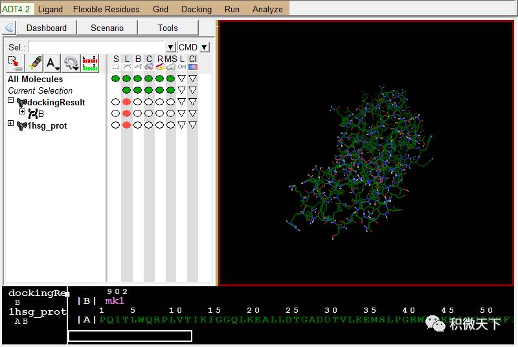518x347 pixels.
Task: Toggle ribbon display for dockingResult
Action: 159,102
